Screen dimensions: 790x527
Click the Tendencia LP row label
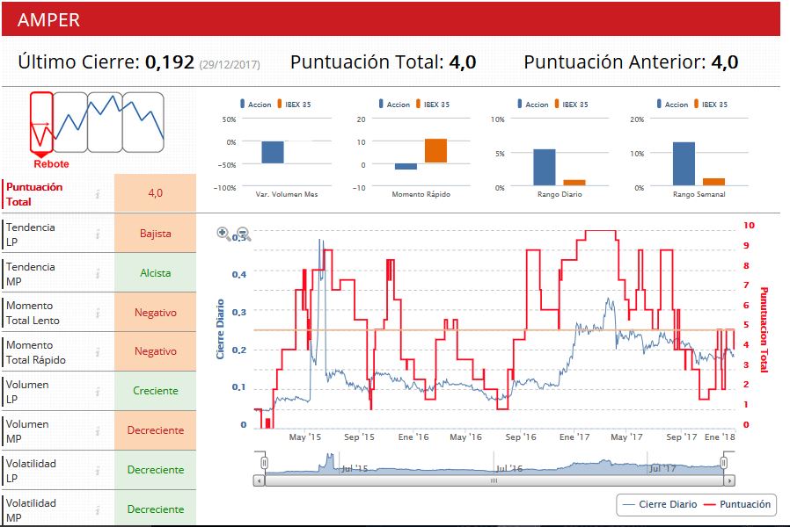click(31, 235)
